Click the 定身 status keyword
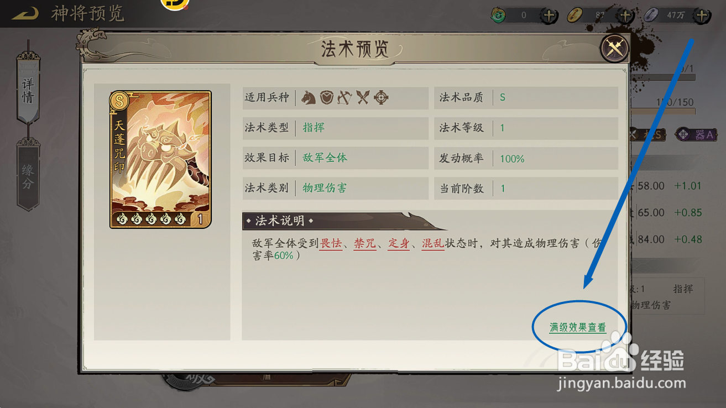Viewport: 726px width, 408px height. point(399,243)
